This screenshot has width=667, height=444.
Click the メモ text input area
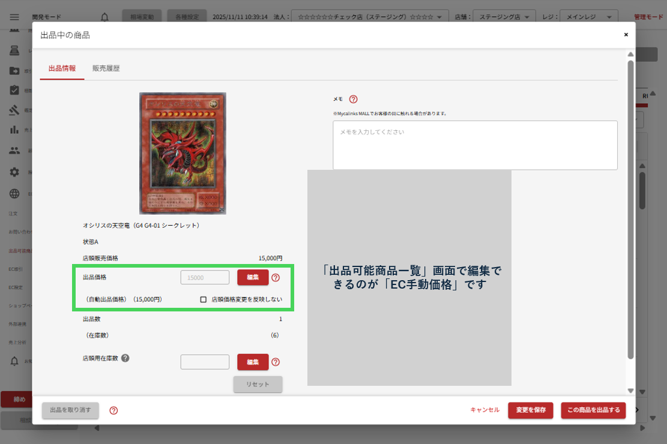475,145
